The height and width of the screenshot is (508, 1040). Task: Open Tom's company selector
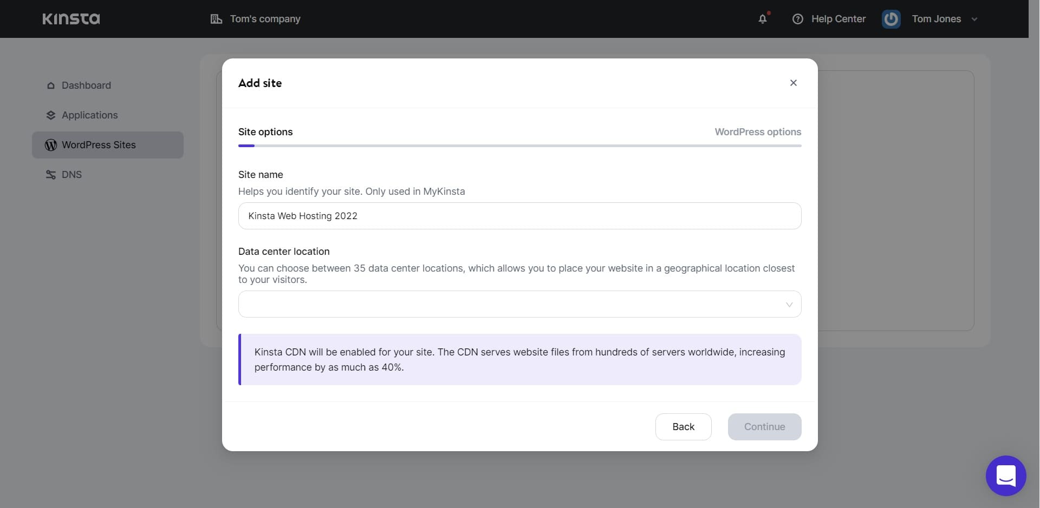pos(255,19)
